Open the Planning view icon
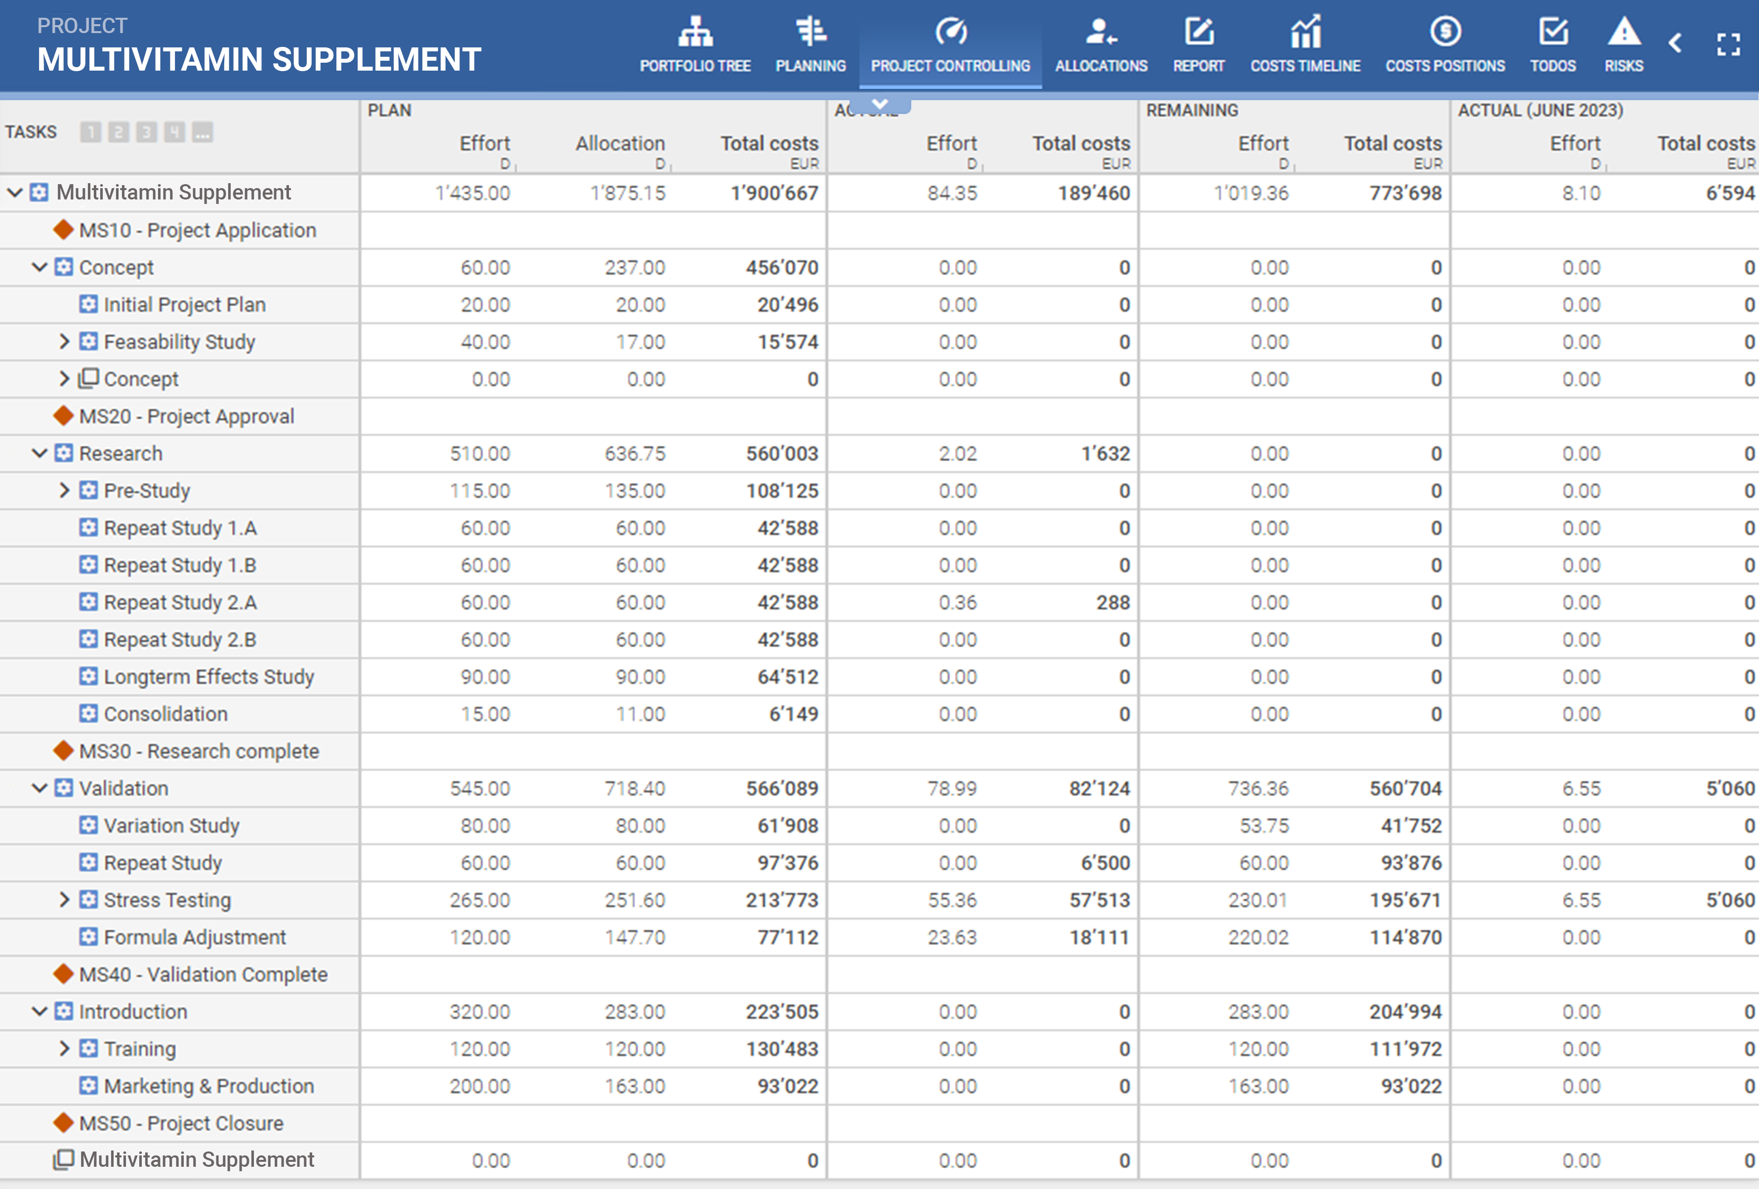 pos(811,32)
